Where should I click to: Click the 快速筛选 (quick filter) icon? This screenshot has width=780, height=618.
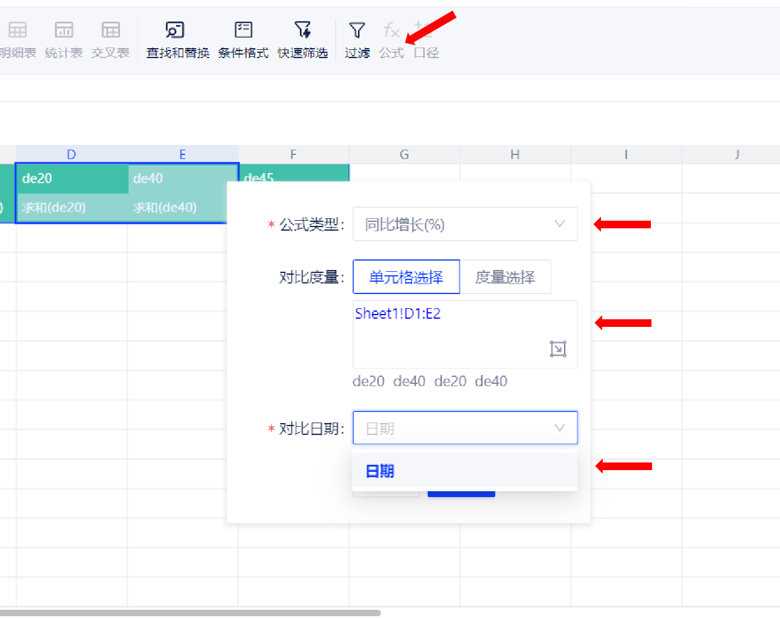pos(302,31)
